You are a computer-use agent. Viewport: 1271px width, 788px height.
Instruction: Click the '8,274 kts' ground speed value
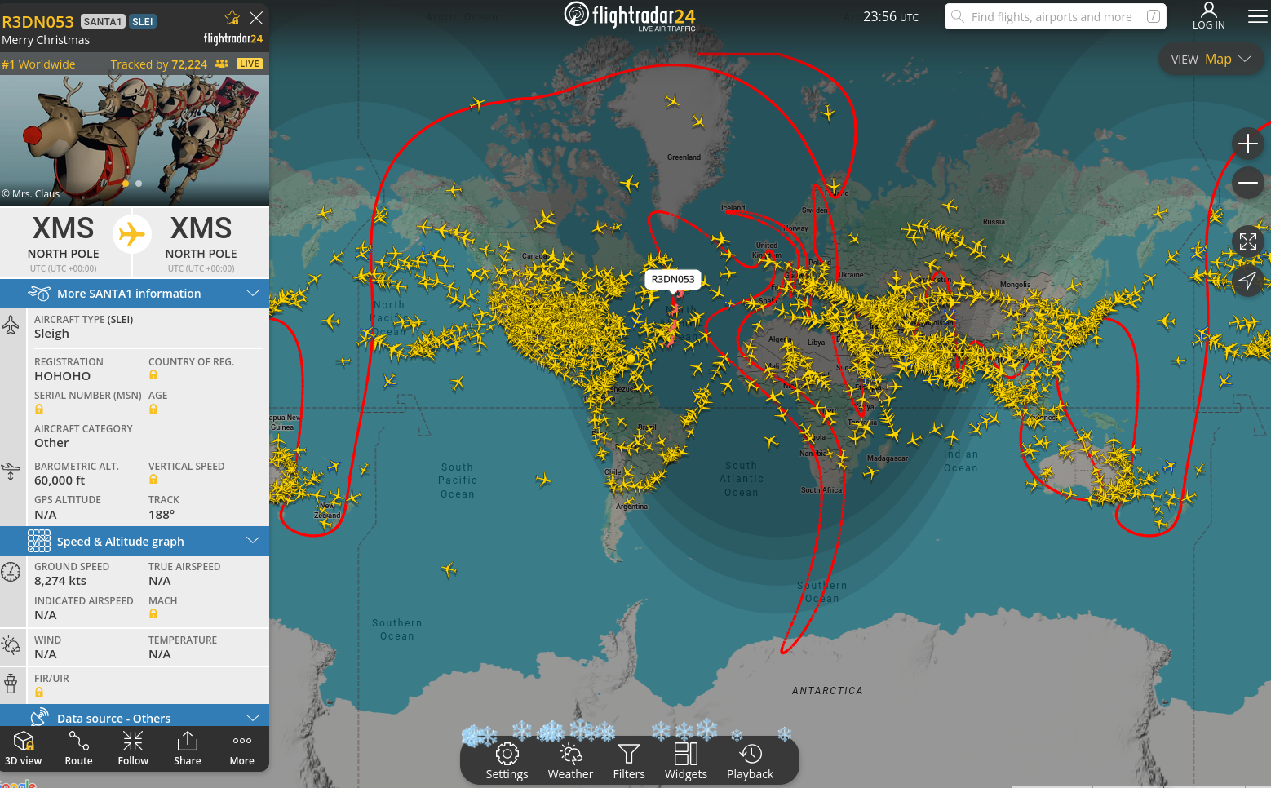[60, 581]
